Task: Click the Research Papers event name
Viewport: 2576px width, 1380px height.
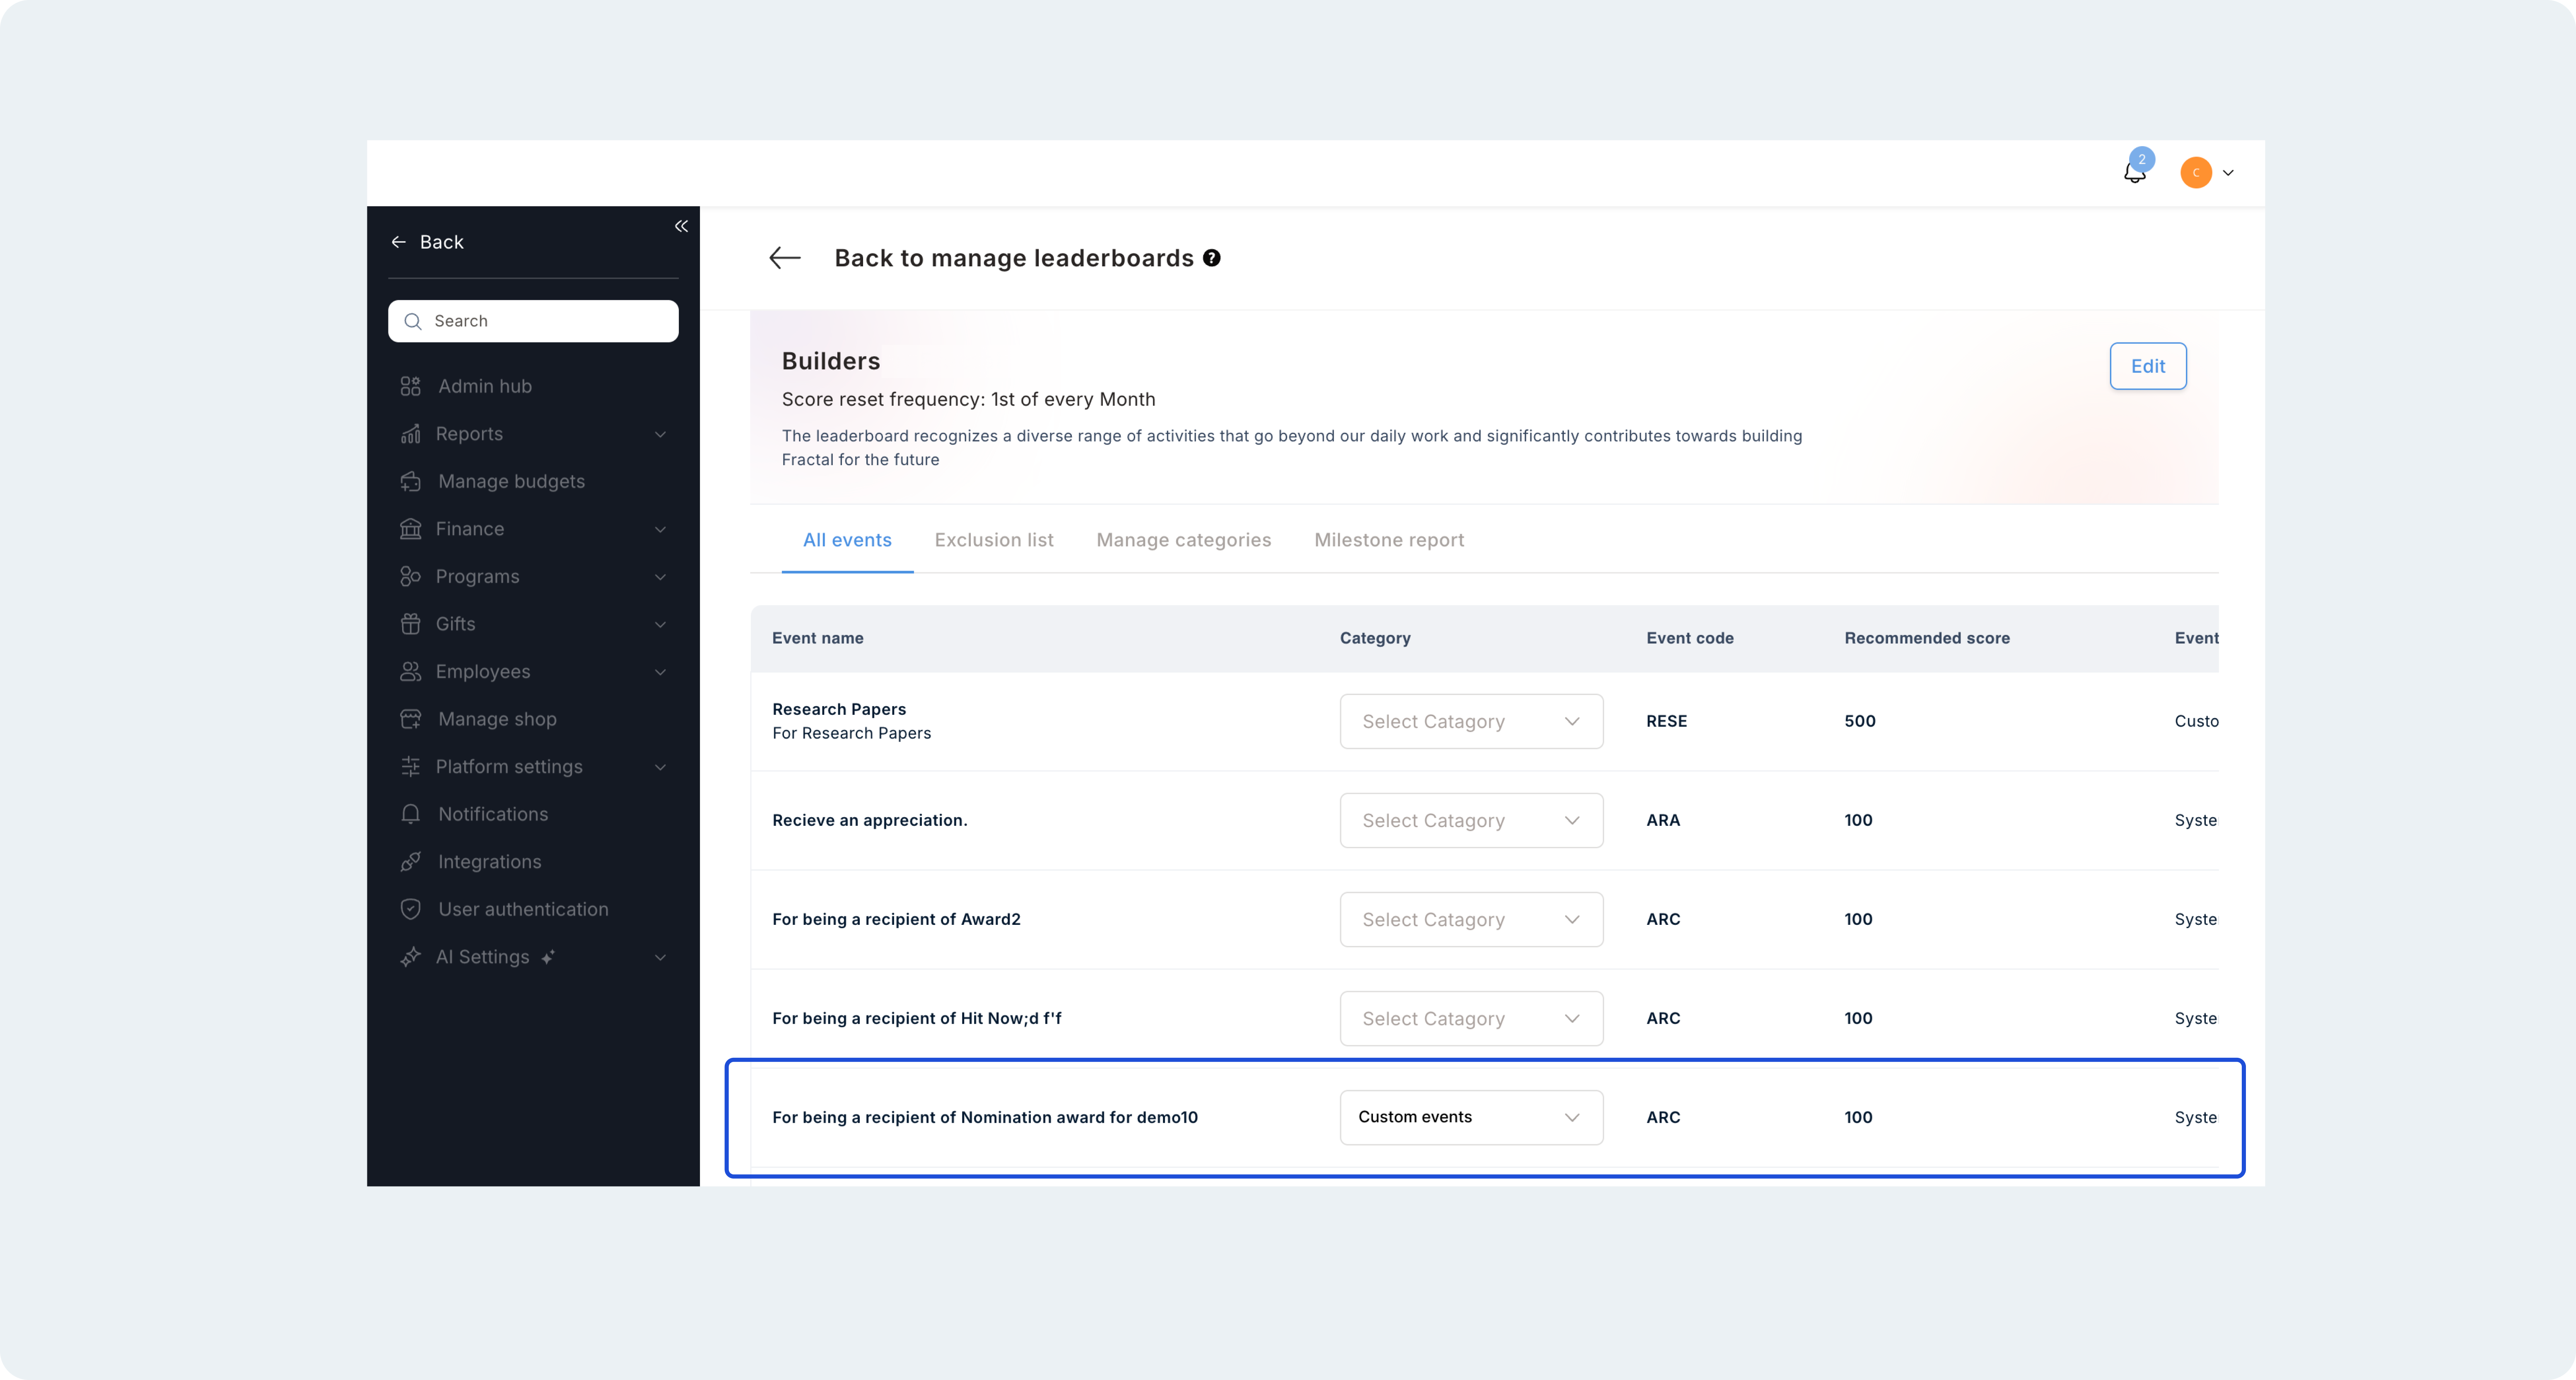Action: [x=839, y=709]
